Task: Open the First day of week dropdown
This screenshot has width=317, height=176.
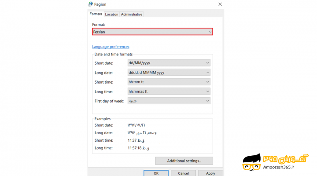Action: [169, 101]
